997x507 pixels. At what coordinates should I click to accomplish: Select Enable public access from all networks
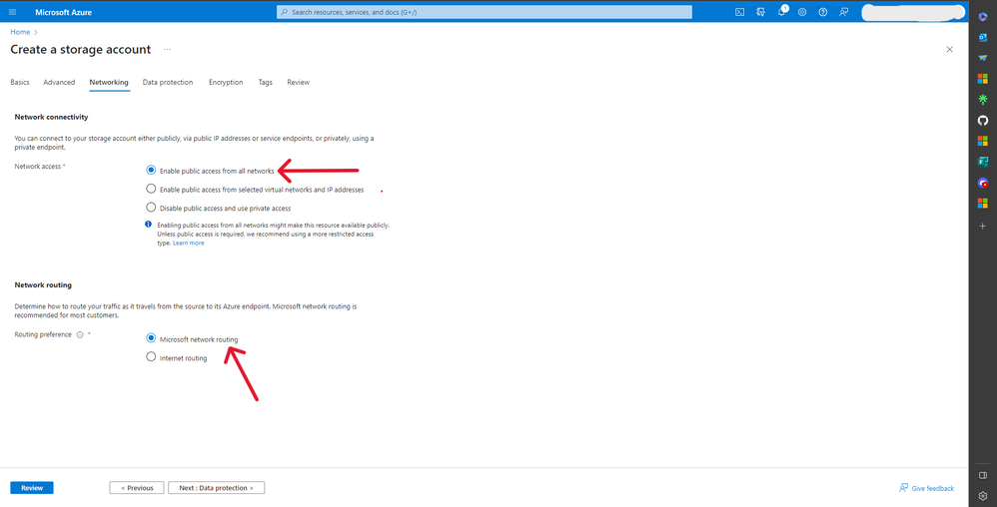151,171
